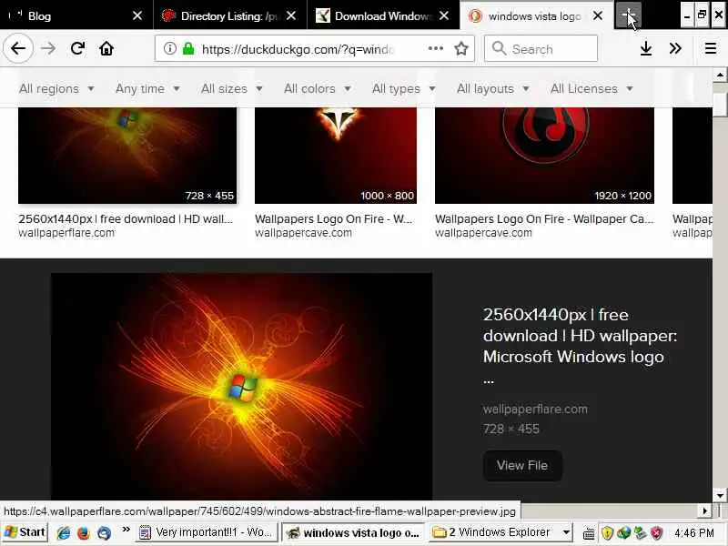728x546 pixels.
Task: Click the vertical scrollbar down arrow
Action: coord(720,495)
